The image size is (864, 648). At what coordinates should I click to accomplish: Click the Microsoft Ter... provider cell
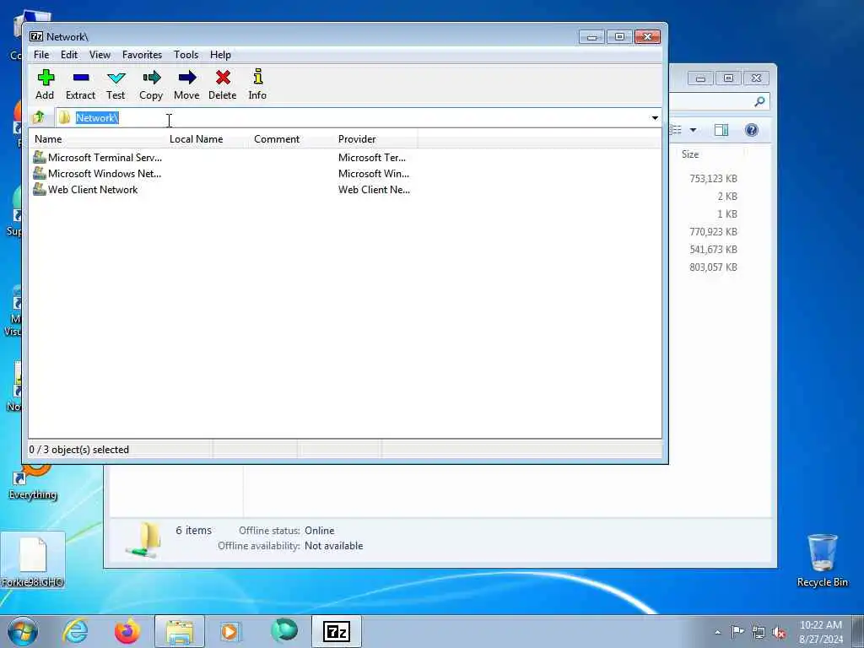[x=372, y=158]
